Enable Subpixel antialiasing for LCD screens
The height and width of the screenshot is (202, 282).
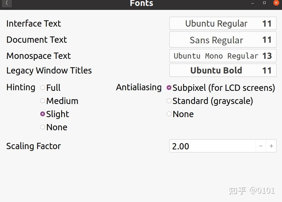tap(169, 88)
